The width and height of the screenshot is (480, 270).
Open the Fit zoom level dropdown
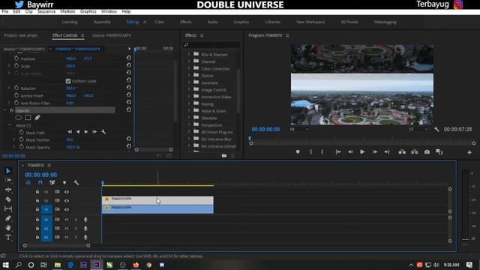coord(299,130)
